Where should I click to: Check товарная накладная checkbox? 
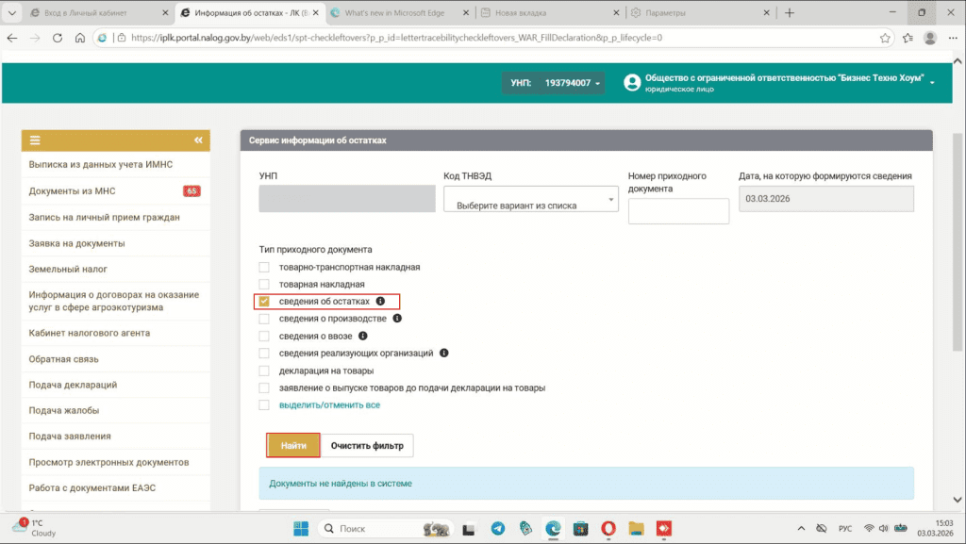pyautogui.click(x=264, y=285)
